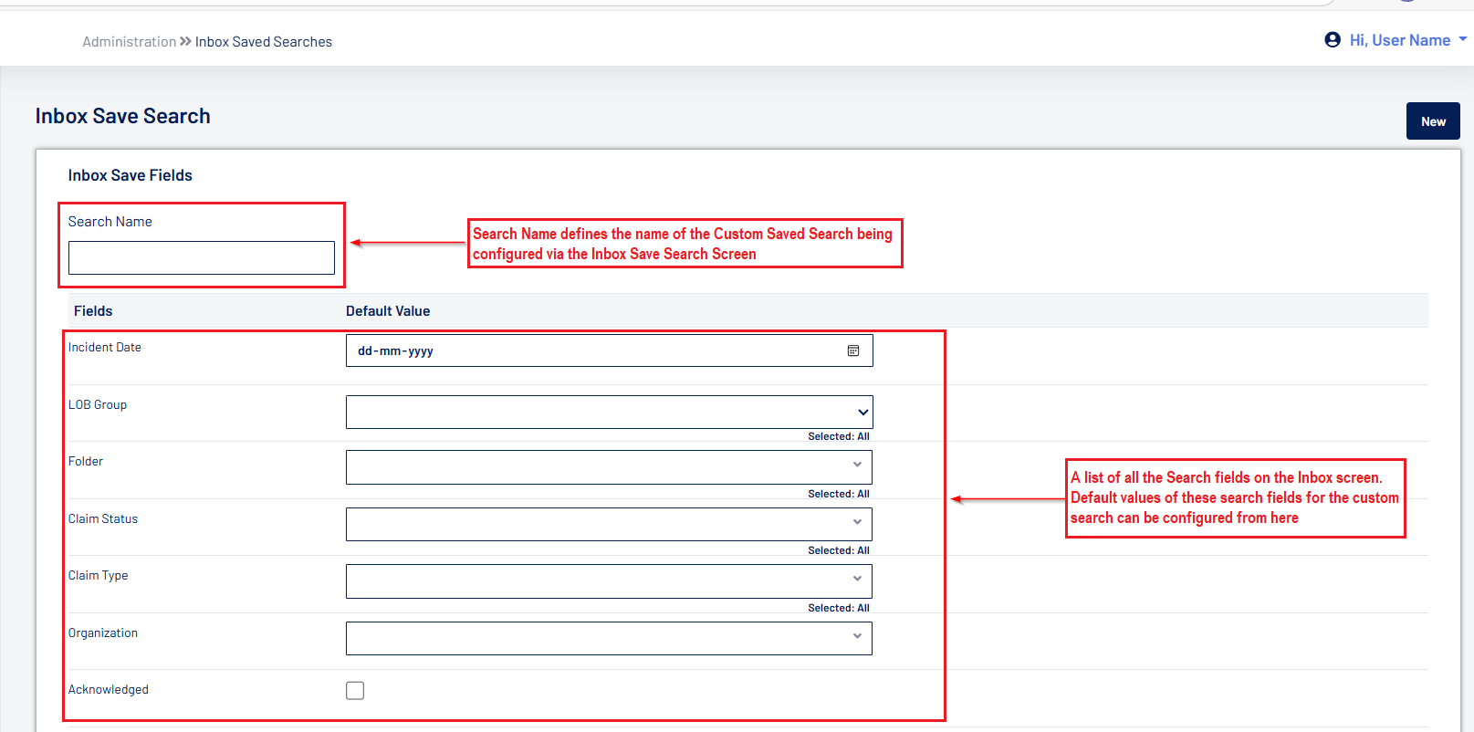
Task: Click the caret arrow beside User Name
Action: [1463, 39]
